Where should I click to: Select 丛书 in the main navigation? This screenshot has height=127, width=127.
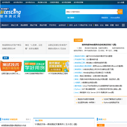75,25
